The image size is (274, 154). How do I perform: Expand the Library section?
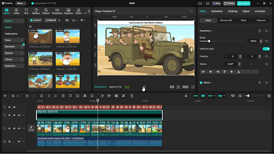[x=13, y=59]
